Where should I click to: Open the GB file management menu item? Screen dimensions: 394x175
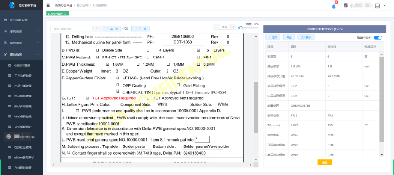coord(21,65)
